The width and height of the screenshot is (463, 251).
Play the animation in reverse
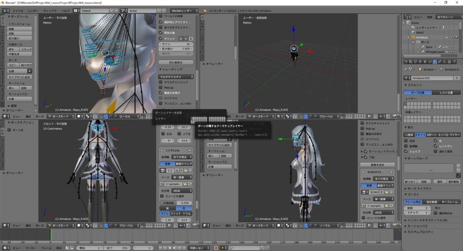click(170, 248)
